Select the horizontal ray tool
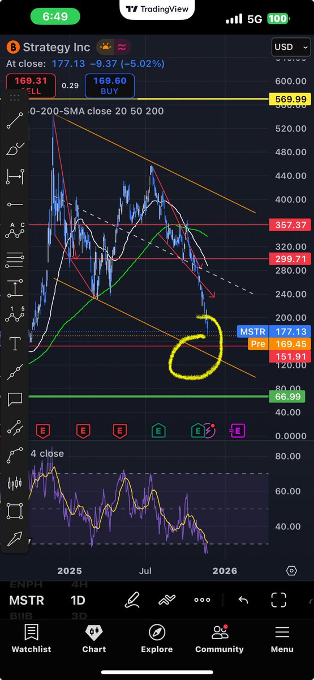The height and width of the screenshot is (680, 314). pos(15,204)
